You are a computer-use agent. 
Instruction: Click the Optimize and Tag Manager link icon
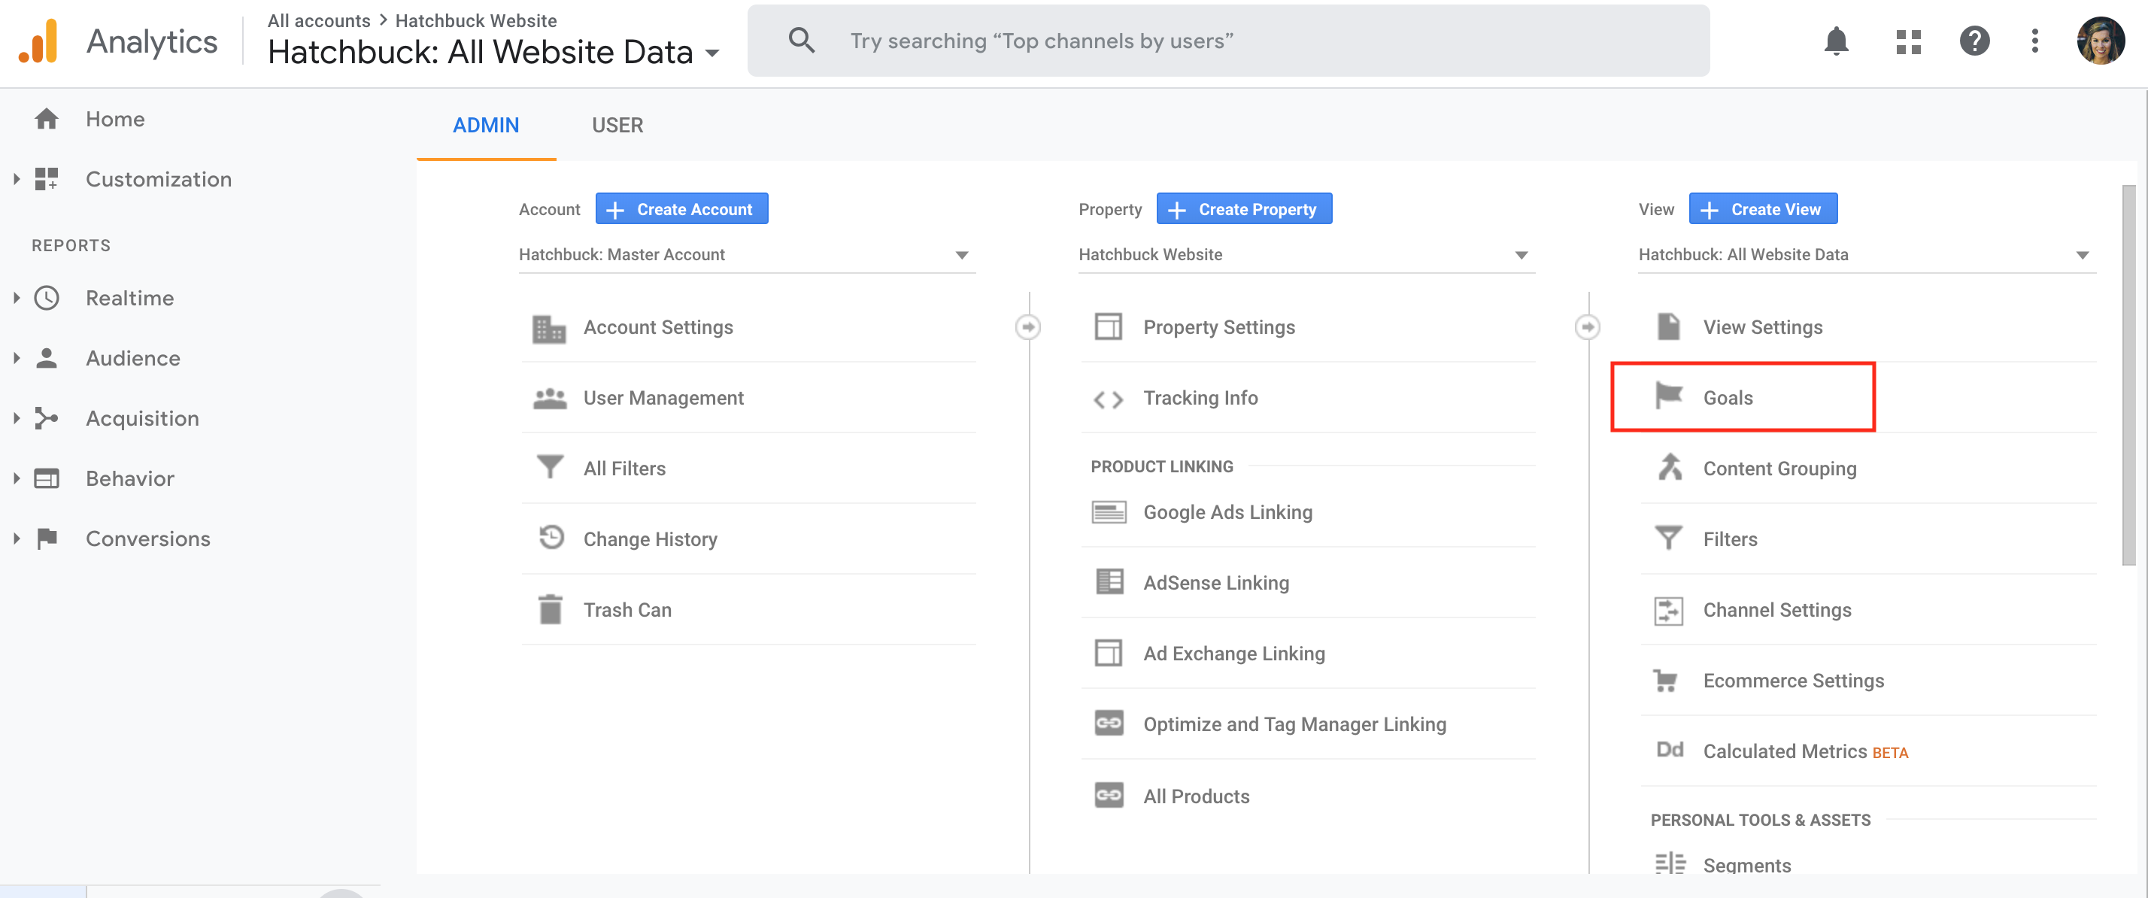pyautogui.click(x=1108, y=723)
